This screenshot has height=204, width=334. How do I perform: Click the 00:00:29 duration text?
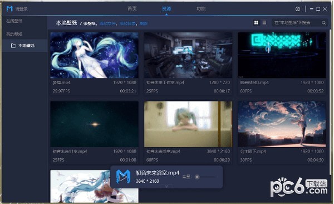click(x=222, y=160)
